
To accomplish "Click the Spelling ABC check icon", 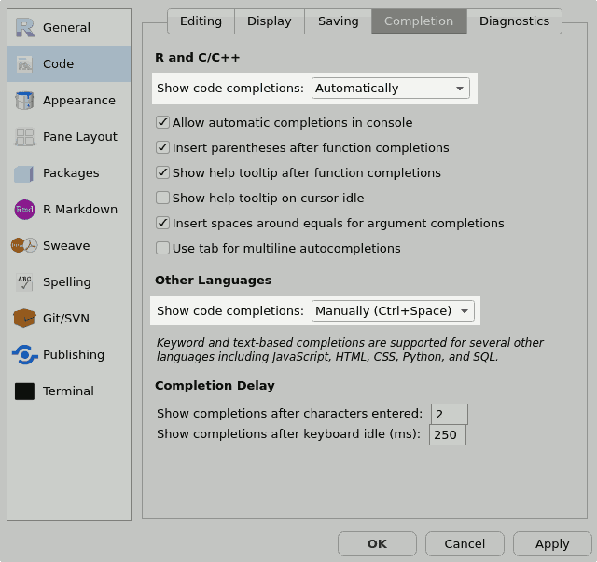I will (25, 282).
